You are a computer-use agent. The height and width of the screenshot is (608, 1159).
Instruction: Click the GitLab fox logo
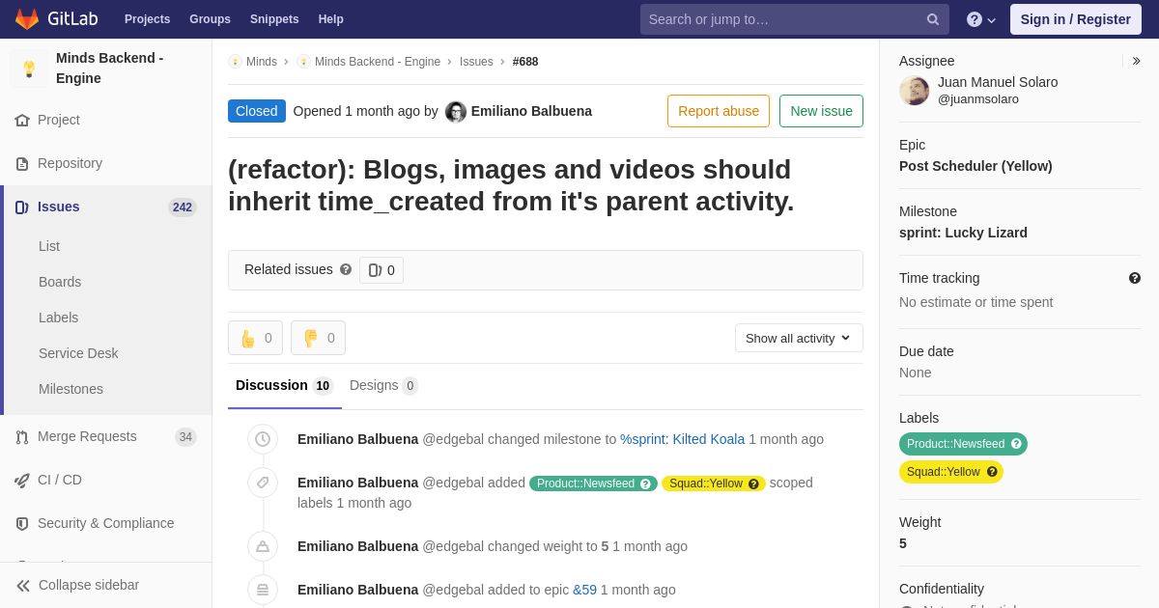pos(27,19)
